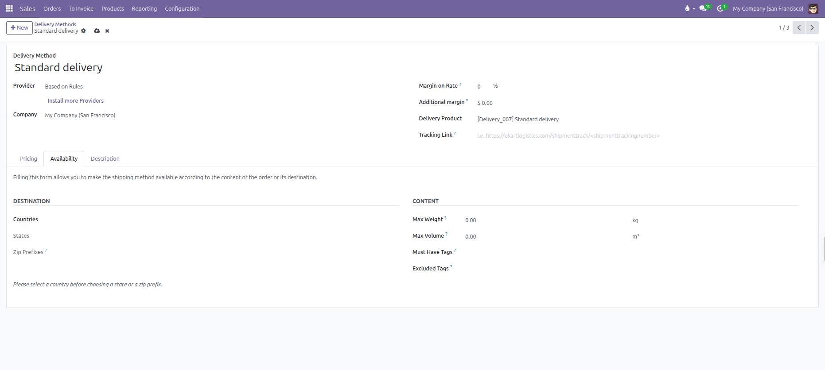Go back to Delivery Methods breadcrumb
The image size is (825, 370).
55,24
